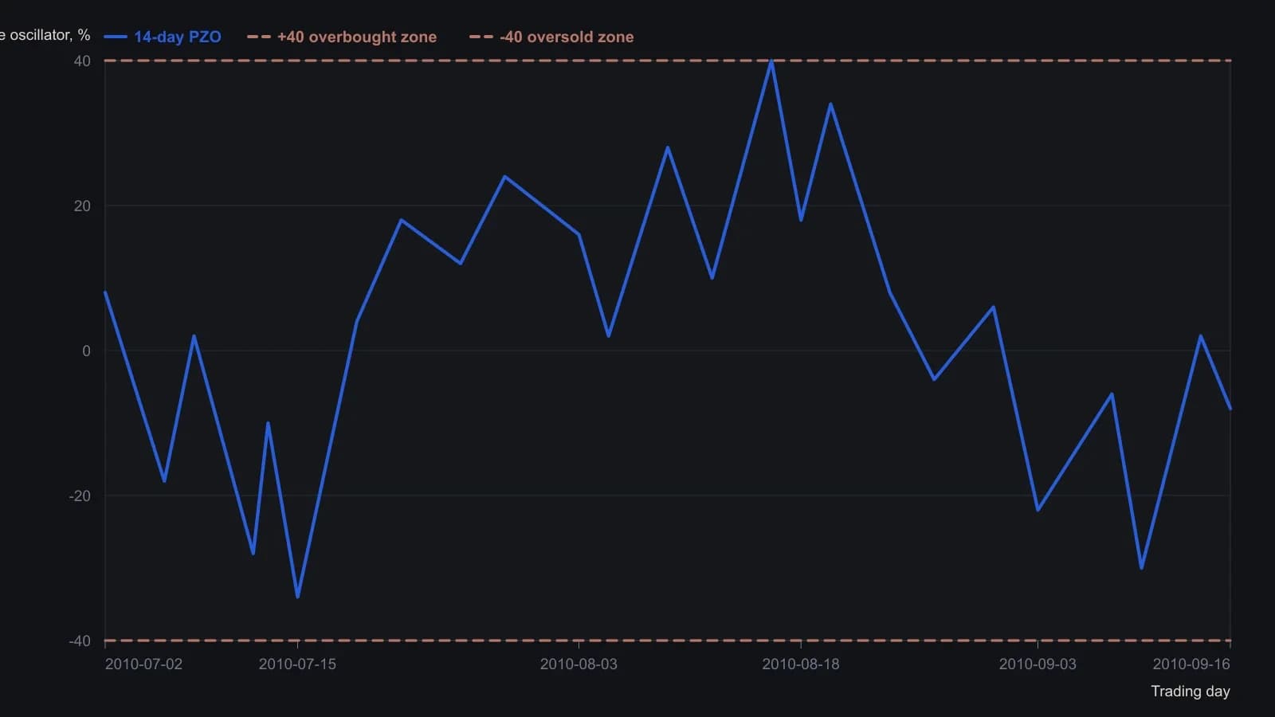Click the PZO peak touching the +40 line
The image size is (1275, 717).
(x=771, y=61)
